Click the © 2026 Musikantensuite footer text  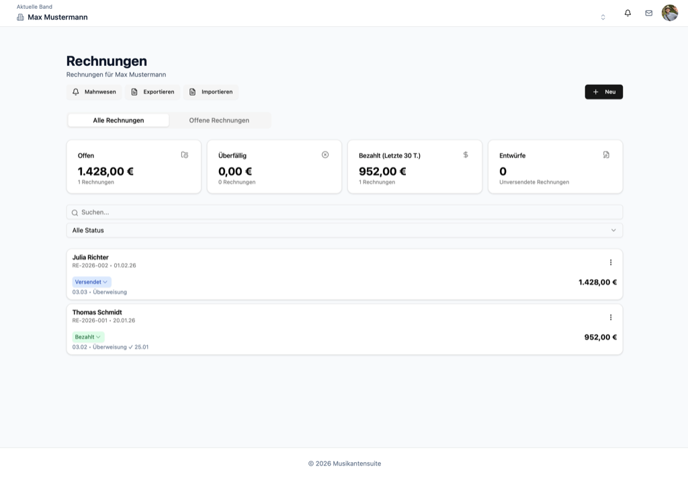tap(345, 464)
